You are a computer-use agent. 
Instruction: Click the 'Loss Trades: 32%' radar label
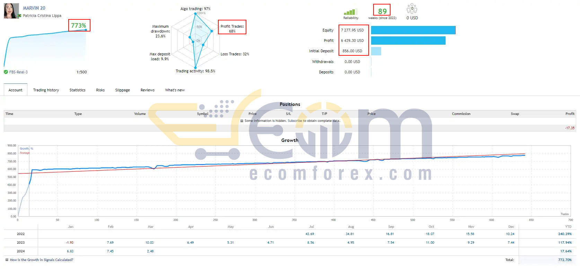point(235,54)
